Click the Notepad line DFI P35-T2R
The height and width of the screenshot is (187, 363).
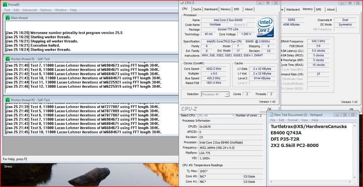(x=286, y=139)
